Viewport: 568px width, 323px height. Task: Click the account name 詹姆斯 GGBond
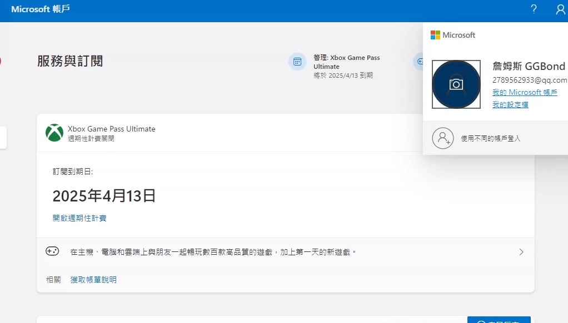click(528, 65)
